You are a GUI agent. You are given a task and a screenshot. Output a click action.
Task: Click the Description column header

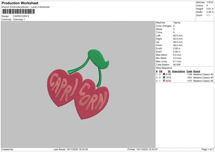178,71
